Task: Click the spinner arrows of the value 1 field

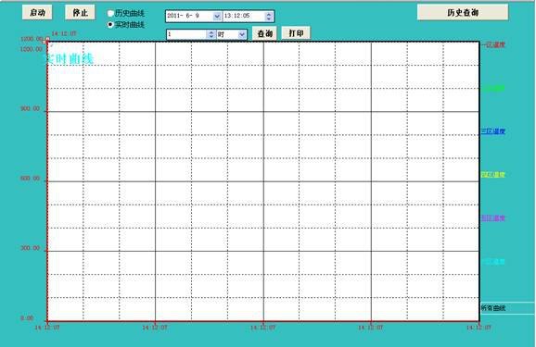Action: pos(211,34)
